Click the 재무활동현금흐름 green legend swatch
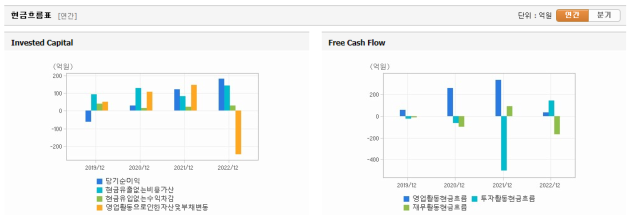Viewport: 629px width, 215px height. [406, 207]
